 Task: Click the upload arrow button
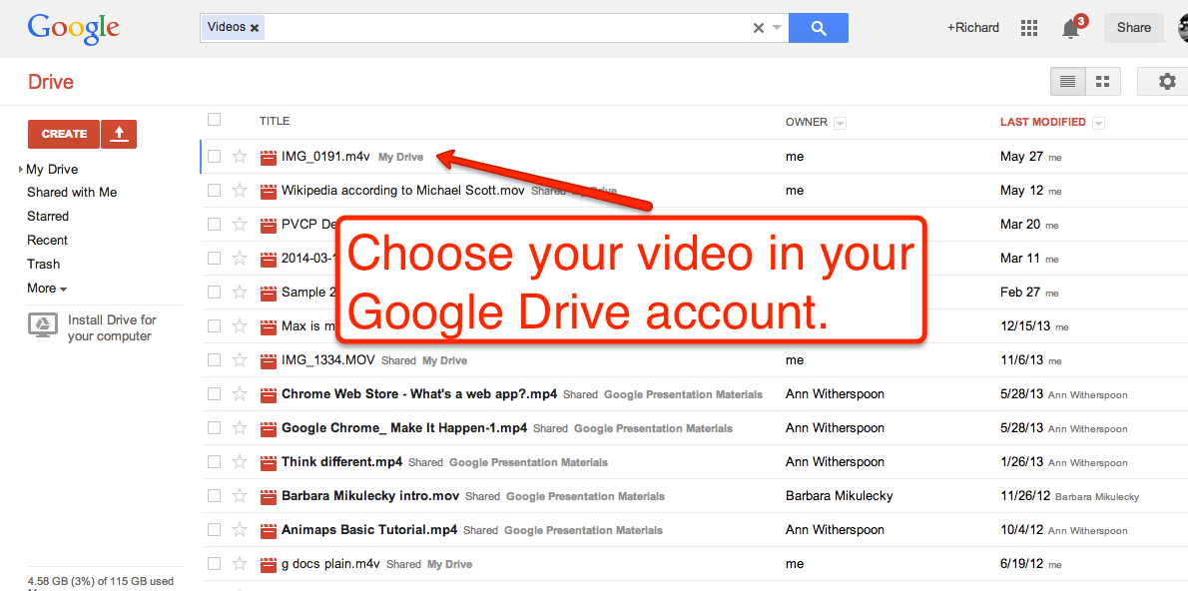pyautogui.click(x=118, y=134)
